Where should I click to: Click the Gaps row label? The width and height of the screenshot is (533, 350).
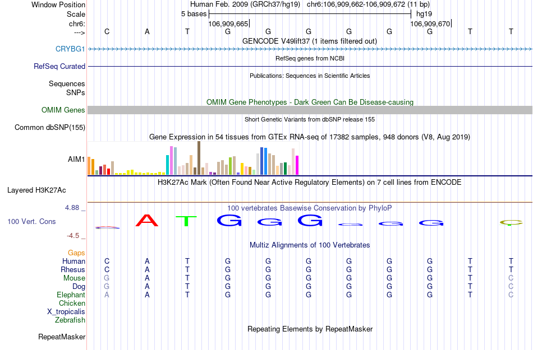[76, 253]
